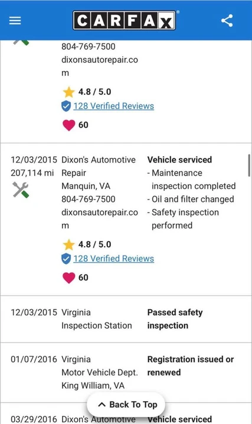This screenshot has height=424, width=252.
Task: Tap the heart icon in 12/03/2015 record
Action: [69, 278]
